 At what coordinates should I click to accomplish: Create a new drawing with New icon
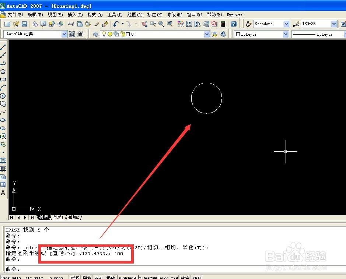point(7,24)
